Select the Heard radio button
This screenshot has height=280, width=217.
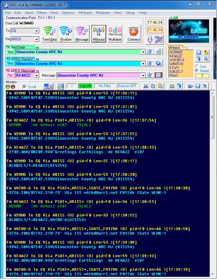pos(196,71)
